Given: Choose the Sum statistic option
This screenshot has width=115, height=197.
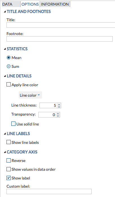Looking at the screenshot, I should (8, 66).
